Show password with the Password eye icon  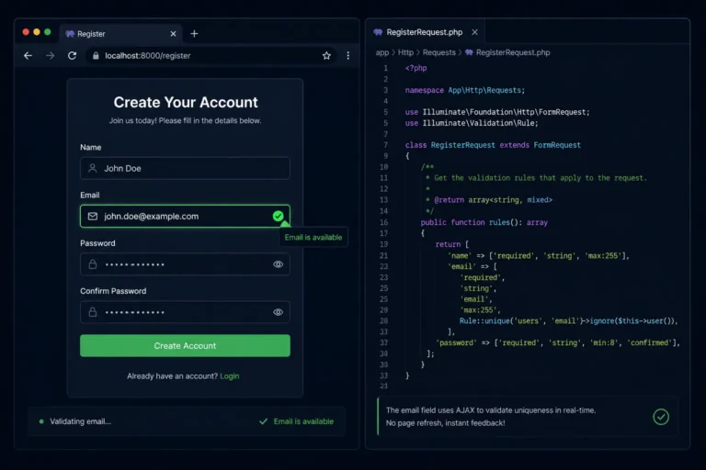click(x=279, y=264)
